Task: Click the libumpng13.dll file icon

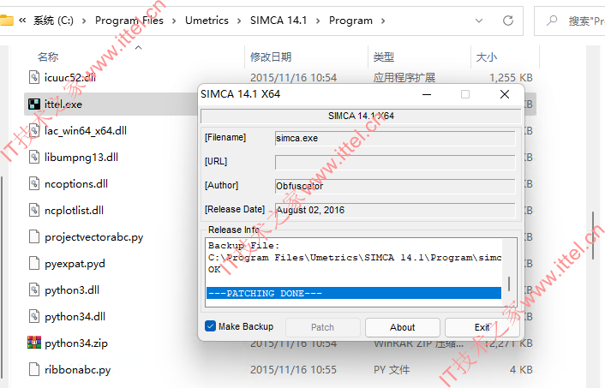Action: click(x=34, y=157)
